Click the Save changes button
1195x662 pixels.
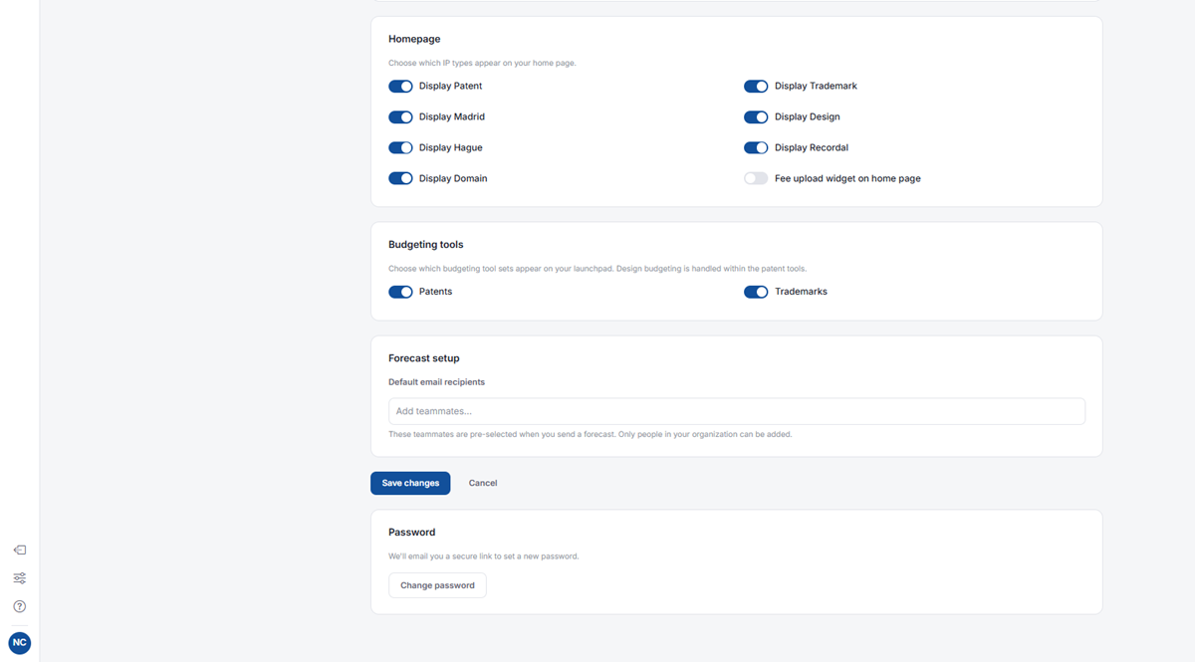[x=410, y=483]
